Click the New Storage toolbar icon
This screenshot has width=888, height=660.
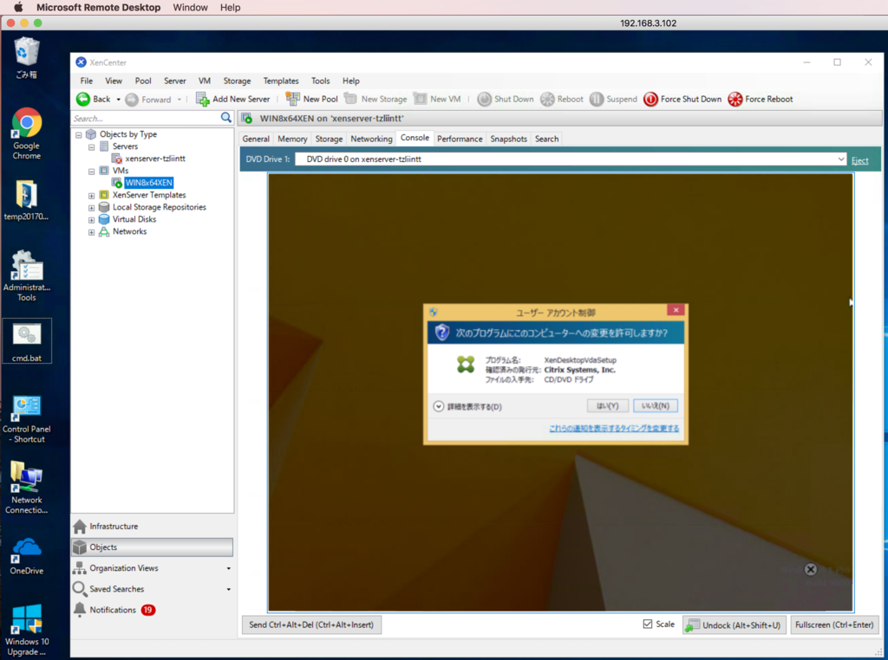click(x=351, y=99)
